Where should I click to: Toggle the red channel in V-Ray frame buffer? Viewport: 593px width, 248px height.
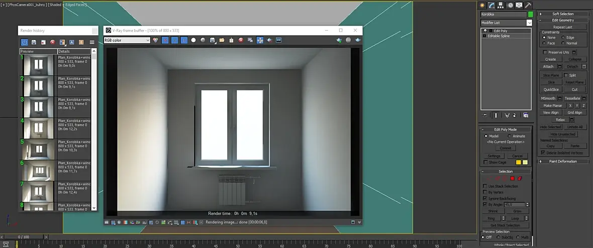(x=165, y=40)
